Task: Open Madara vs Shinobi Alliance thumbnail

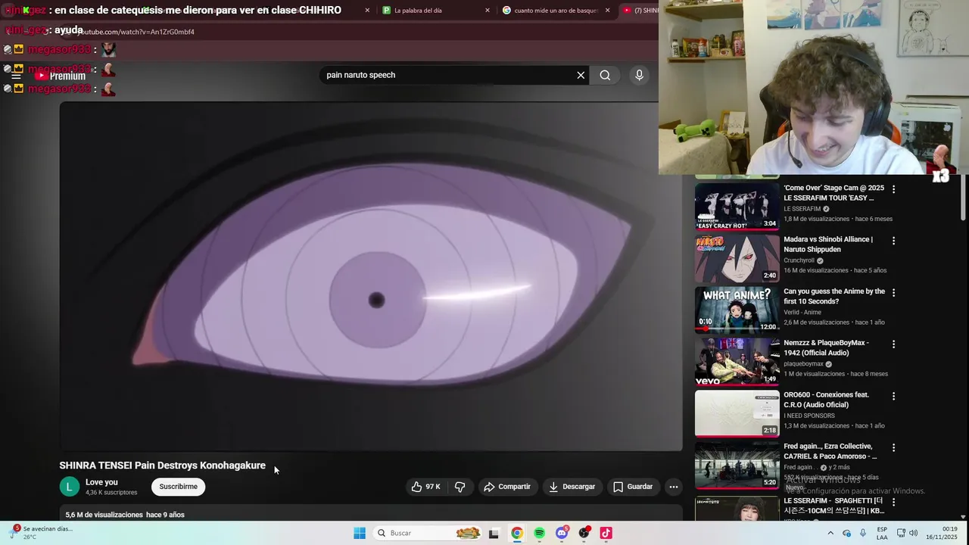Action: pos(737,257)
